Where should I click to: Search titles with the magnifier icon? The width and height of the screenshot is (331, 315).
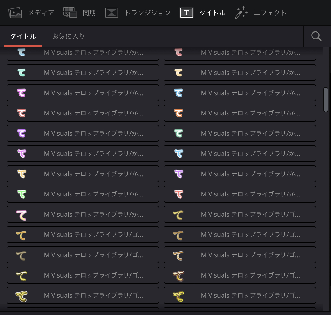[317, 36]
